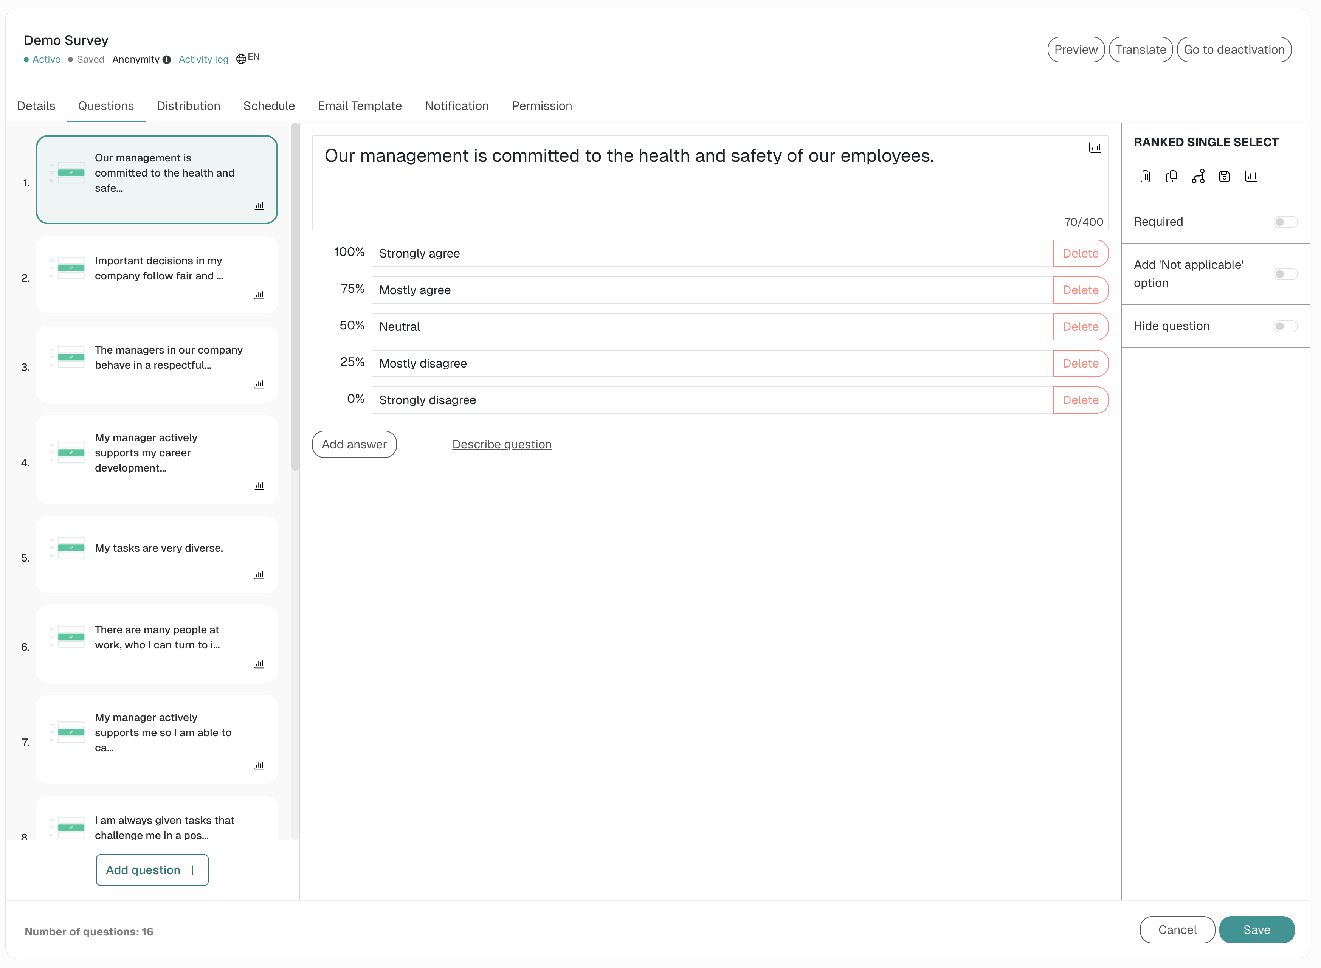This screenshot has height=968, width=1321.
Task: Switch to the Distribution tab
Action: pos(189,106)
